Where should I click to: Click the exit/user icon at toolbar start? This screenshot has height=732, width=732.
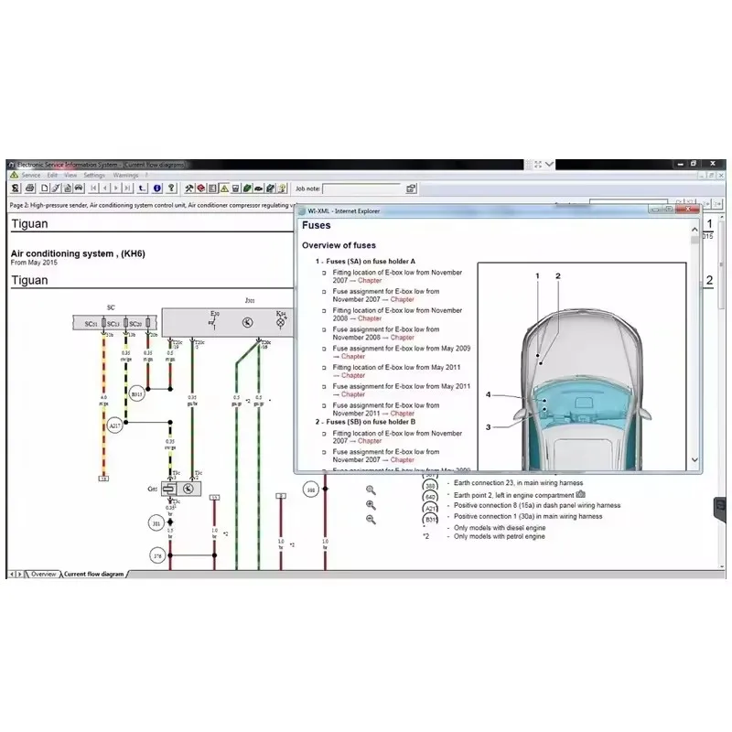[x=16, y=188]
